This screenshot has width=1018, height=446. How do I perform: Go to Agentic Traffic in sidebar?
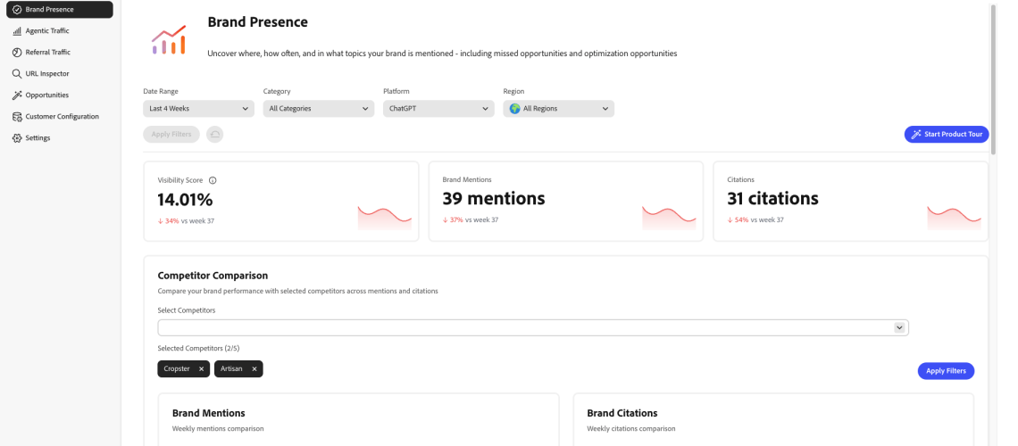(60, 31)
